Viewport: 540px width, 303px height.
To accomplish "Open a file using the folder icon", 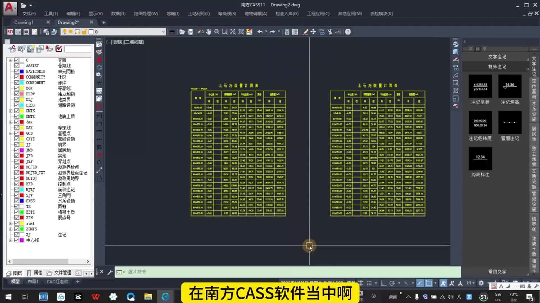I will pyautogui.click(x=182, y=31).
